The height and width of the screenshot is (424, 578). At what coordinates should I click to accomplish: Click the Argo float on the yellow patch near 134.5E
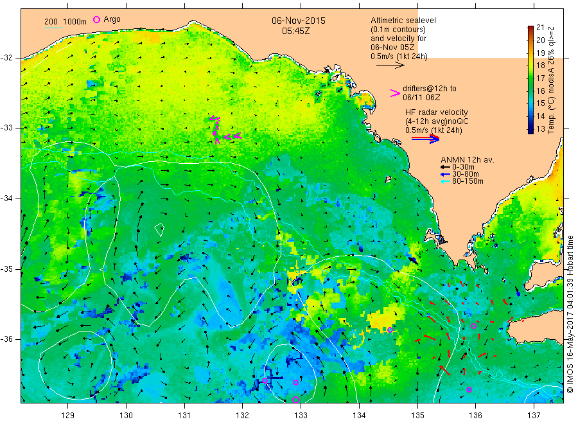point(390,330)
